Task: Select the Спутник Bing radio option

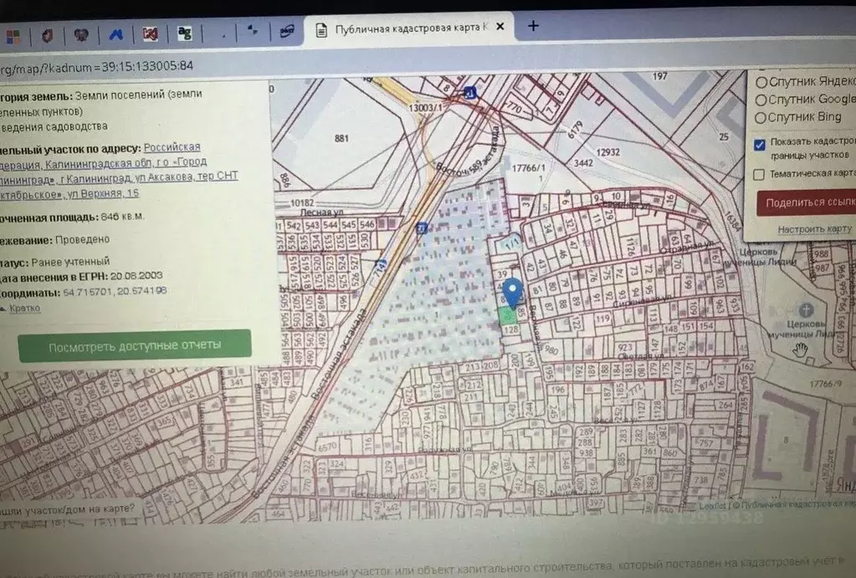Action: coord(761,117)
